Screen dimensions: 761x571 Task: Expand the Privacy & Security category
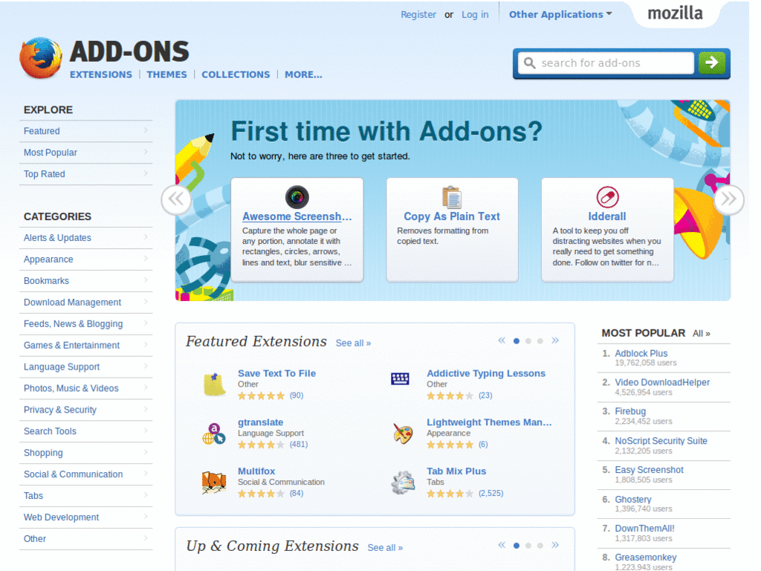pyautogui.click(x=59, y=409)
